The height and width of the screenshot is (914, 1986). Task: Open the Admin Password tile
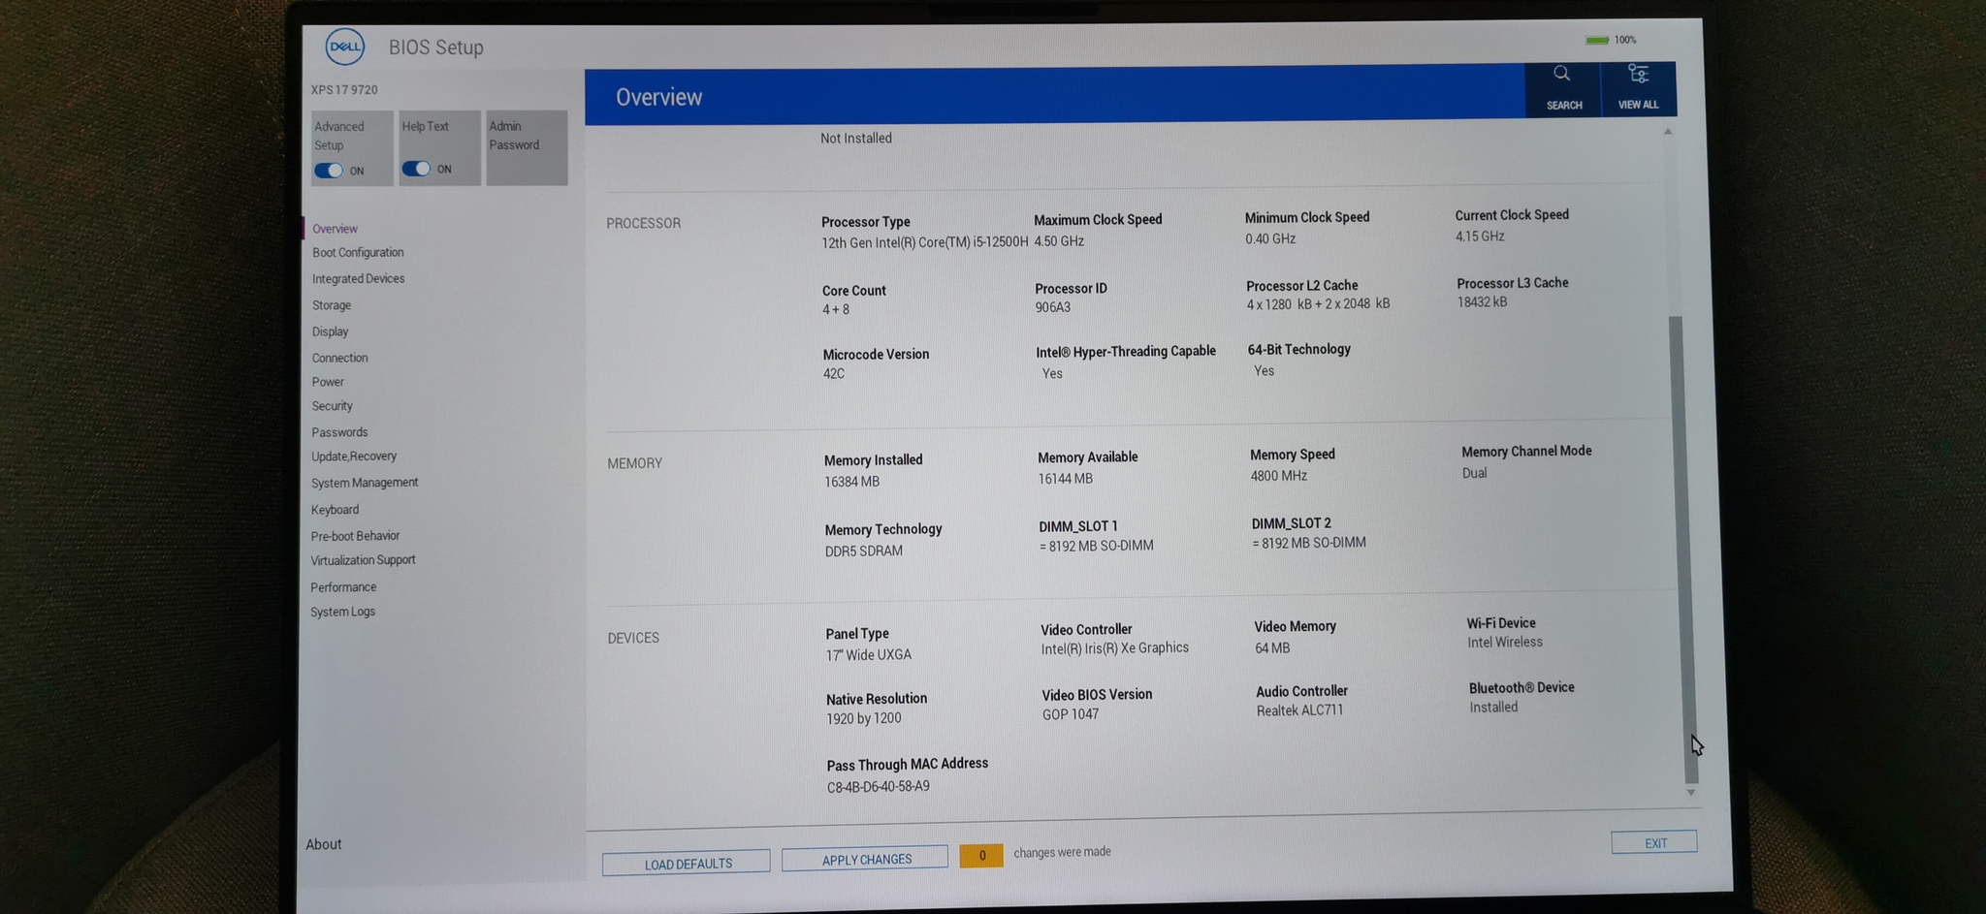pos(527,147)
